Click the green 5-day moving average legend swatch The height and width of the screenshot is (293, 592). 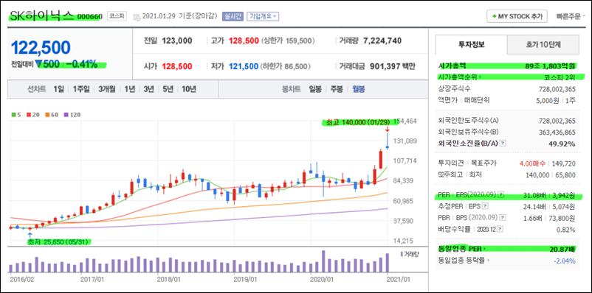pyautogui.click(x=14, y=115)
